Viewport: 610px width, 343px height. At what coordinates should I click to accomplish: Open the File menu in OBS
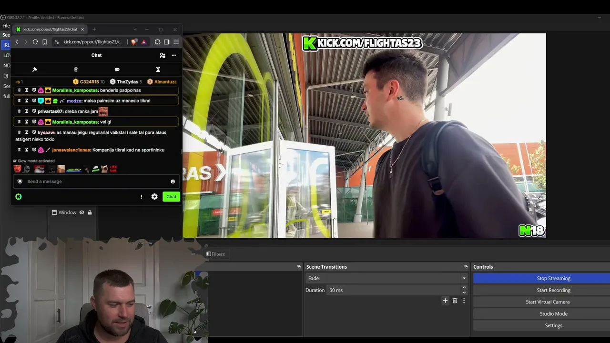pos(6,26)
